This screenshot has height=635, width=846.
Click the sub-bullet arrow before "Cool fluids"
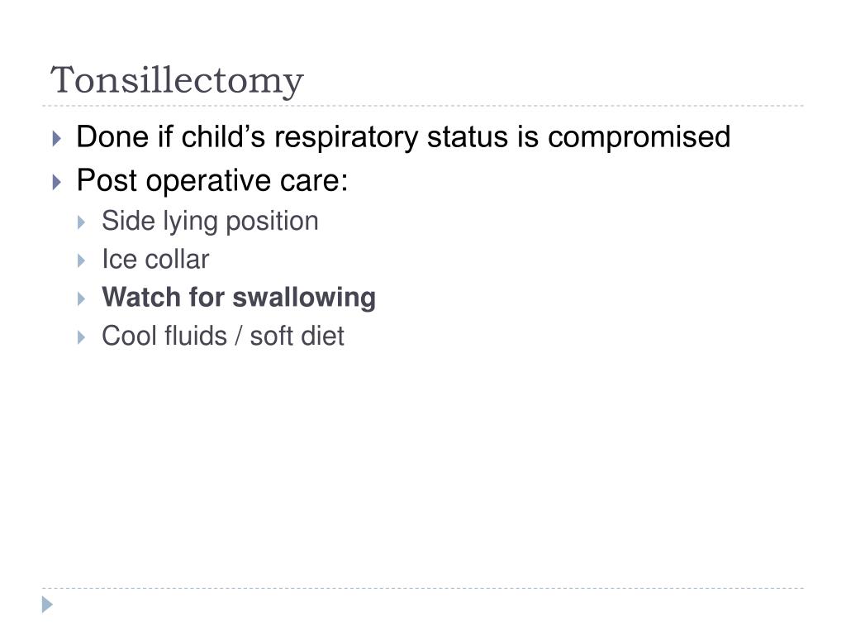(82, 337)
